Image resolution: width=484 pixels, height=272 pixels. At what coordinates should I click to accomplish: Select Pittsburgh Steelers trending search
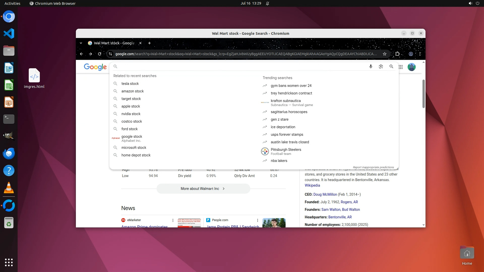286,150
